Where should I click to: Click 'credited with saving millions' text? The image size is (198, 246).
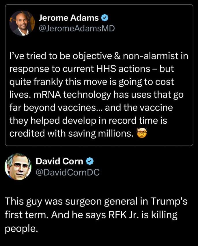70,134
